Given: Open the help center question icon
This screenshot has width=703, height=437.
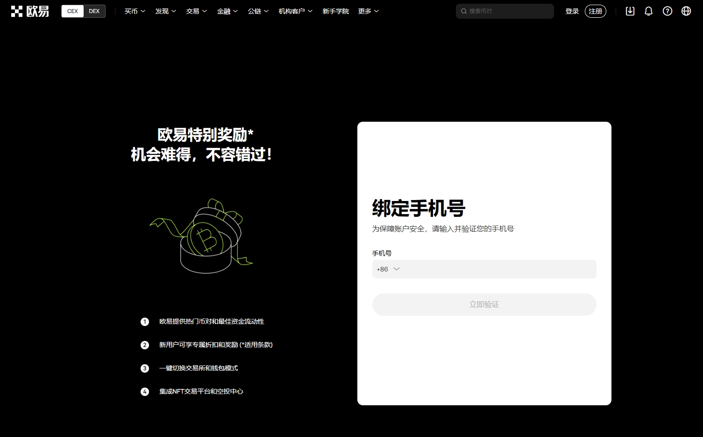Looking at the screenshot, I should tap(667, 11).
